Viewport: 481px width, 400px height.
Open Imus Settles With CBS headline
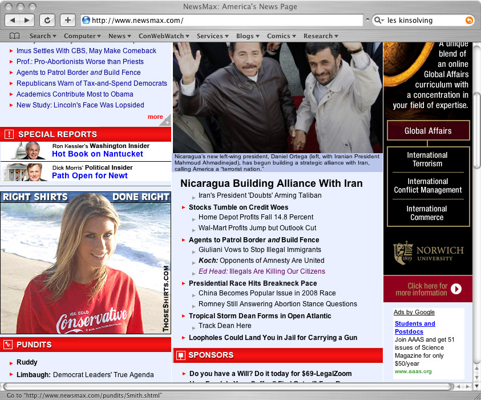[x=86, y=51]
